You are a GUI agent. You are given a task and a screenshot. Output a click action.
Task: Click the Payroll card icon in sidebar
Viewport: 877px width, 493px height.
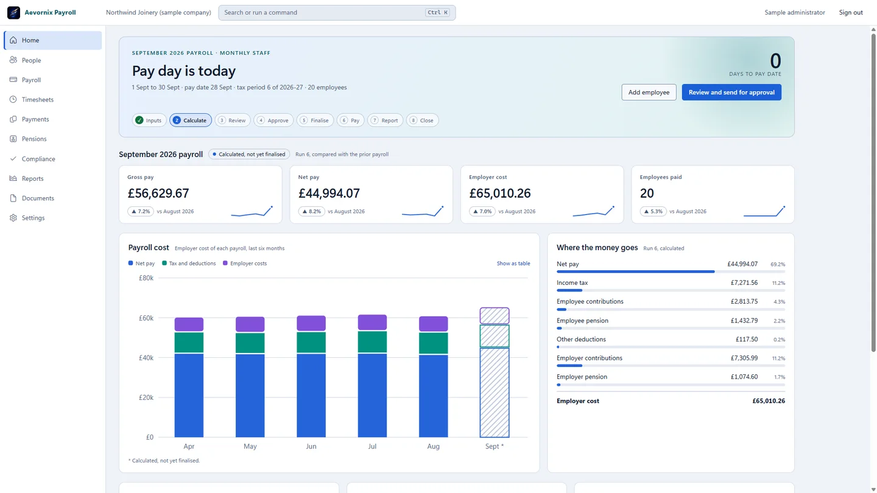pyautogui.click(x=13, y=80)
